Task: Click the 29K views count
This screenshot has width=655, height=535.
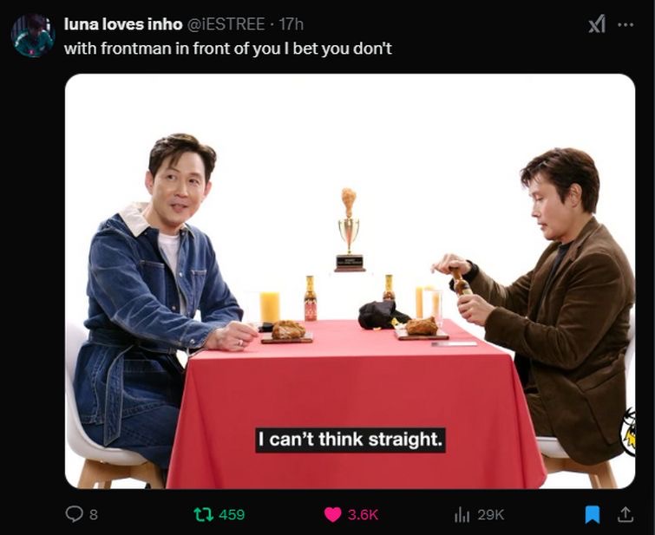Action: pos(491,514)
